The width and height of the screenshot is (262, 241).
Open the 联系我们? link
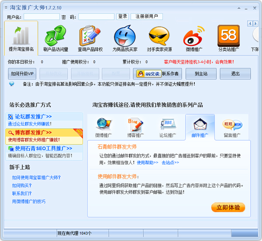(22, 193)
